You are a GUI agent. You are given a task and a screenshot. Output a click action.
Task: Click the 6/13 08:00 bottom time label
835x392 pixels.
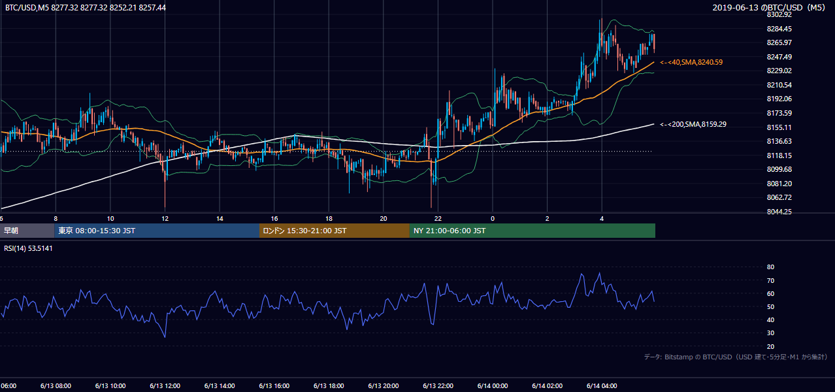coord(56,386)
